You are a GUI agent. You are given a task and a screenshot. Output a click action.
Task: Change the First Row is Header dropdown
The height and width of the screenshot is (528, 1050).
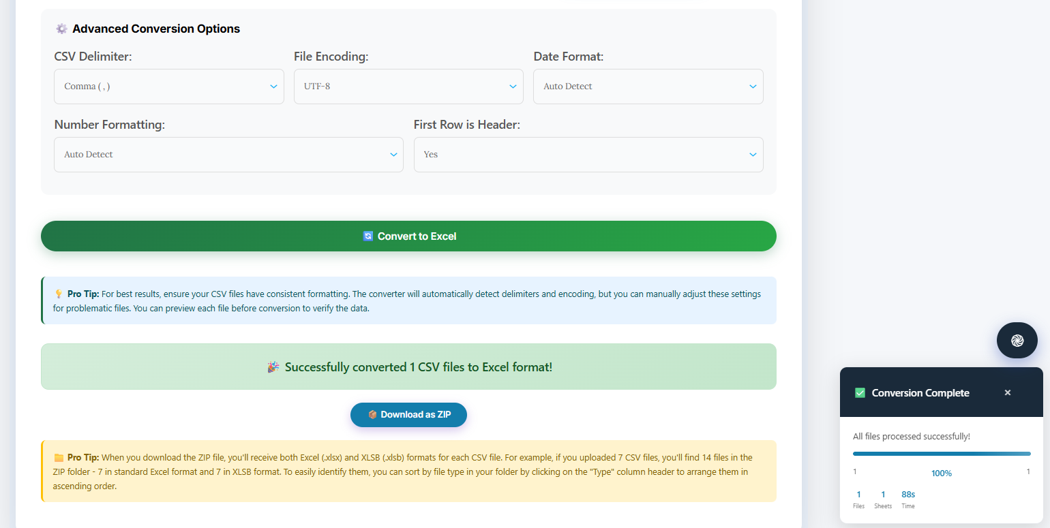coord(588,155)
